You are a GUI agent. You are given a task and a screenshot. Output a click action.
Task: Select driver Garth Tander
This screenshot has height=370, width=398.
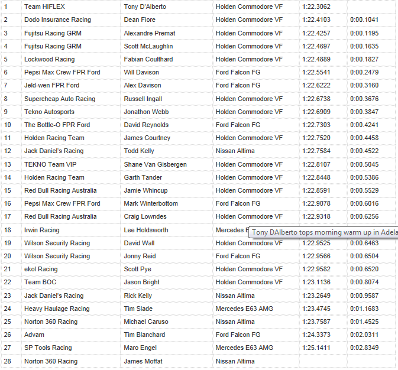[x=143, y=178]
